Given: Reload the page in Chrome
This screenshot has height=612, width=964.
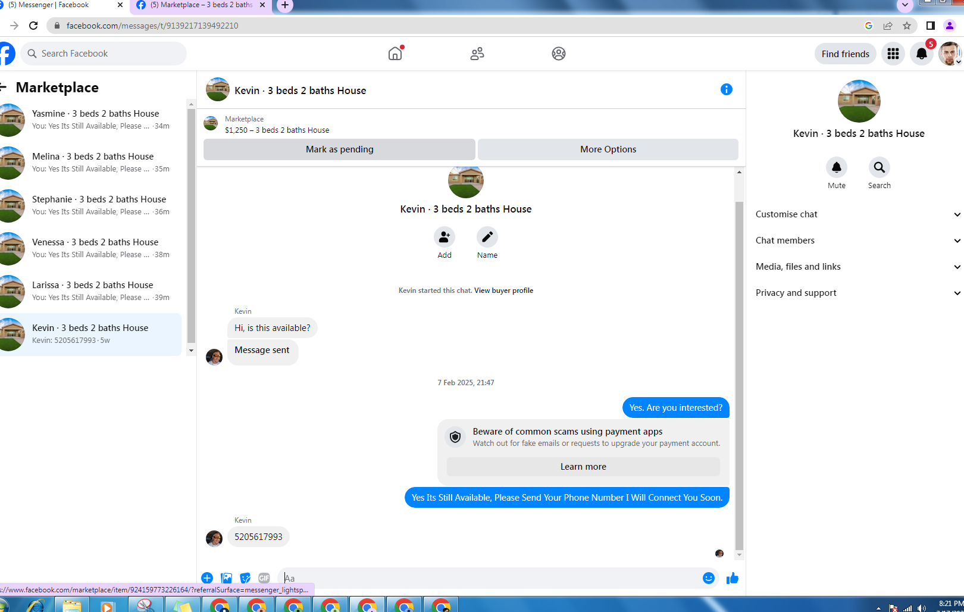Looking at the screenshot, I should [33, 26].
